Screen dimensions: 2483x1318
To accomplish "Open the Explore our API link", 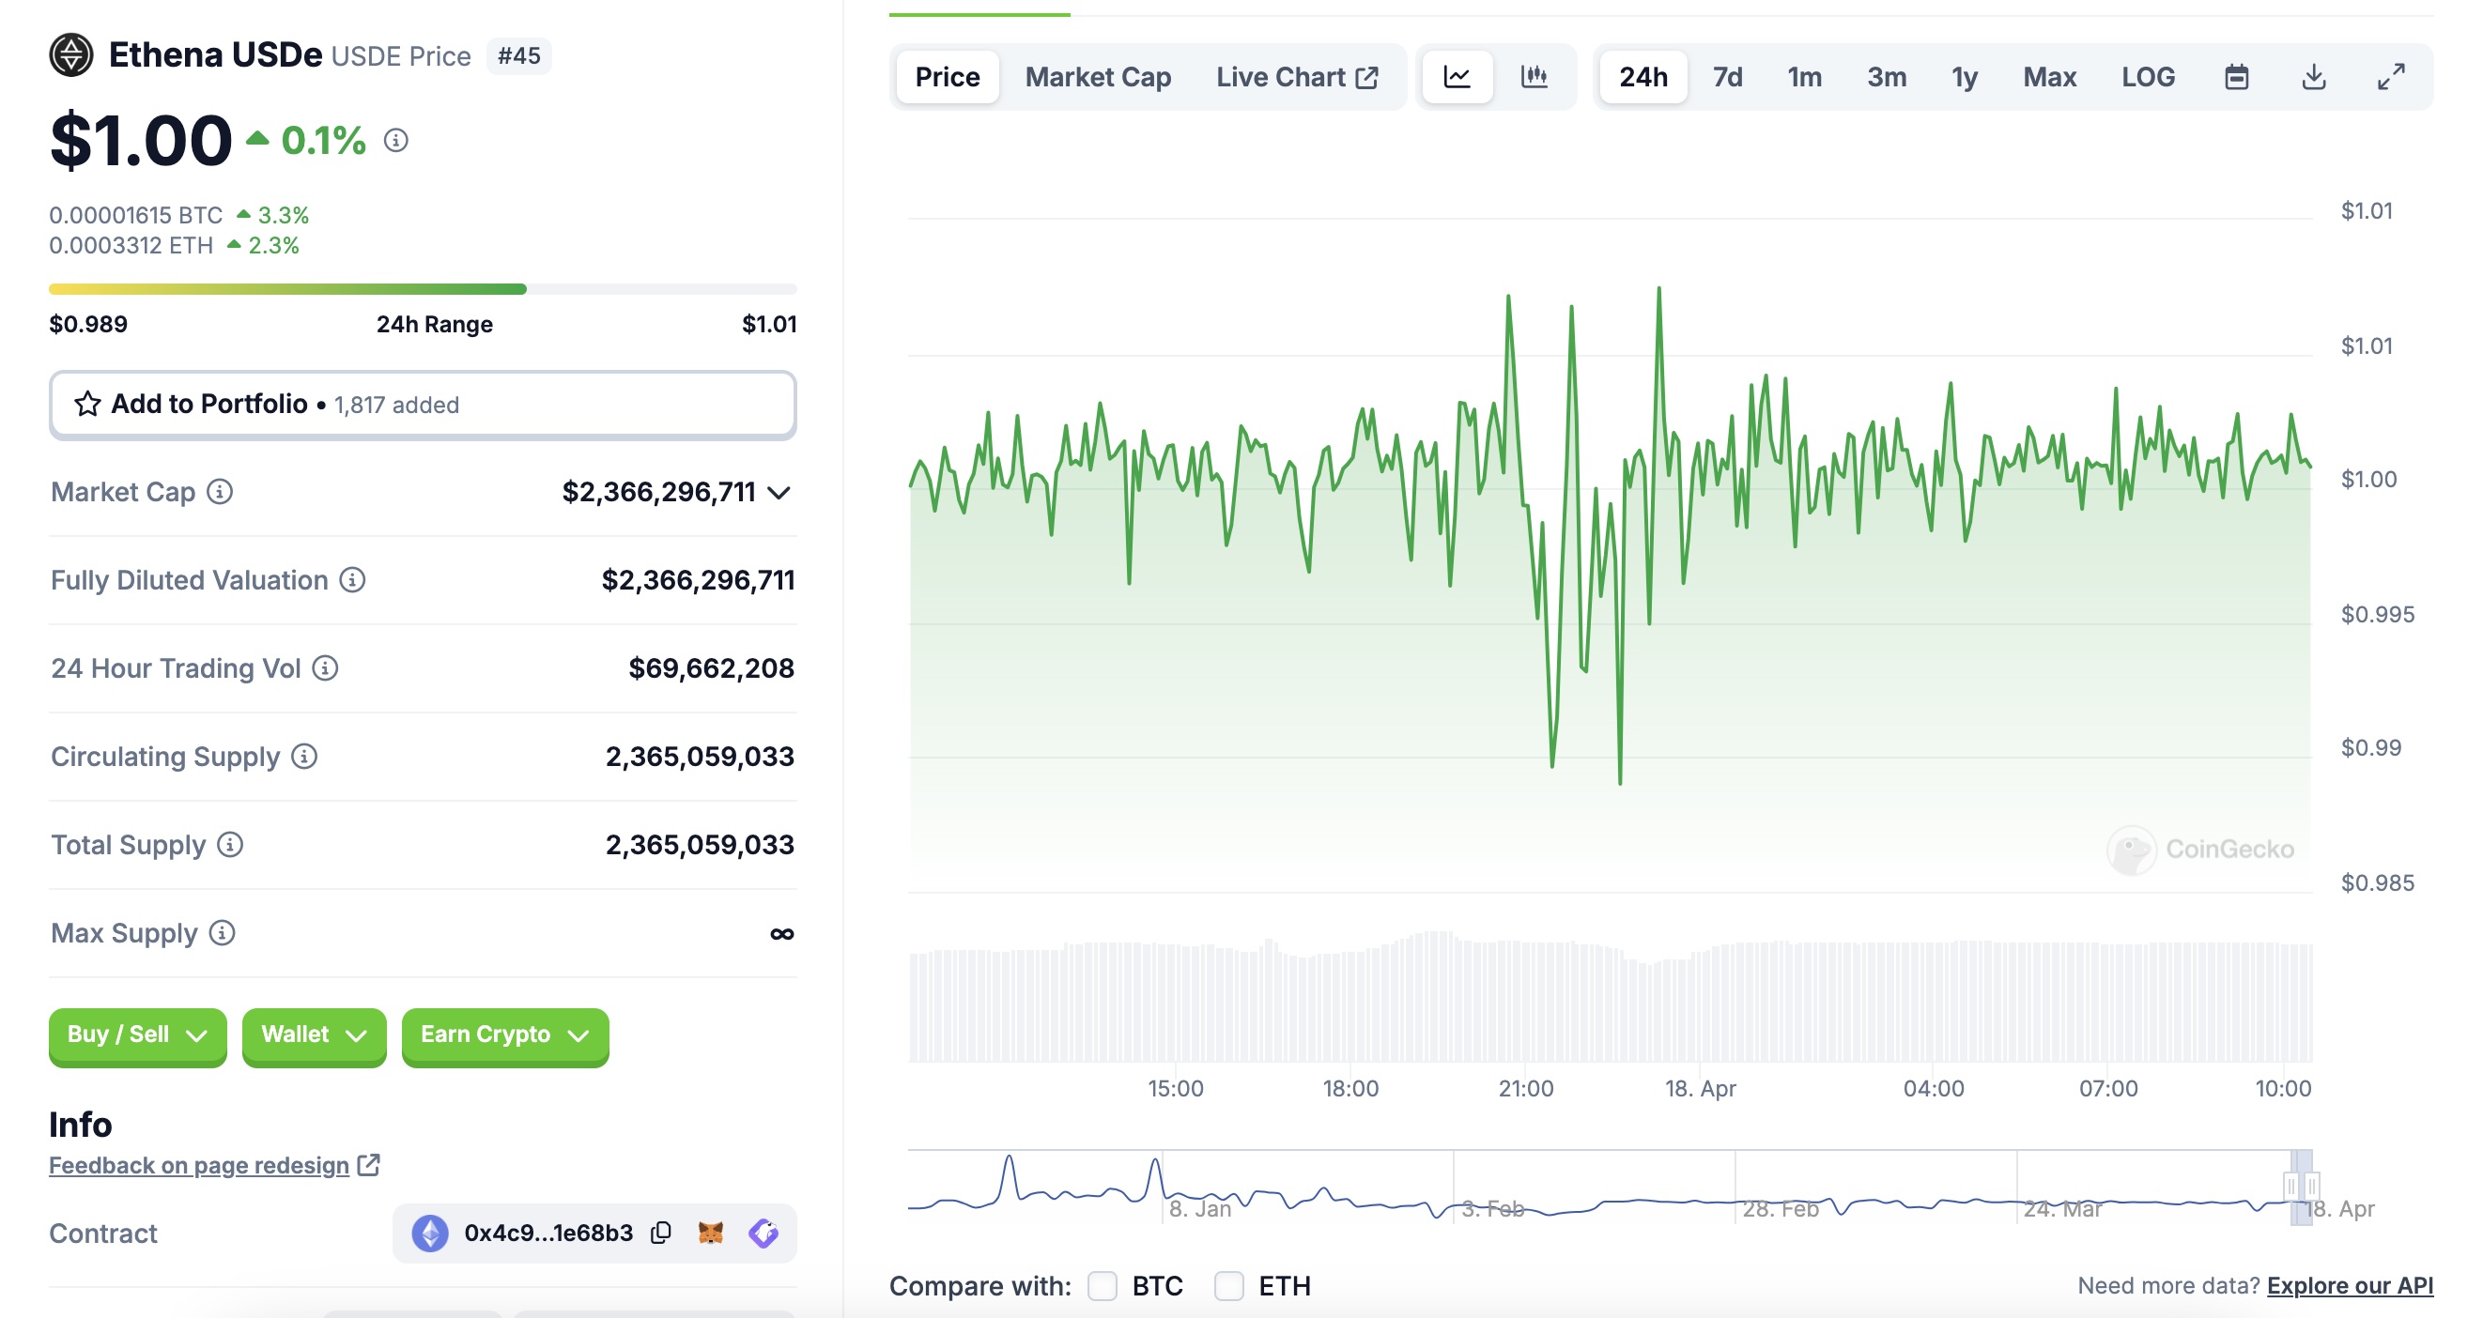I will [2350, 1285].
